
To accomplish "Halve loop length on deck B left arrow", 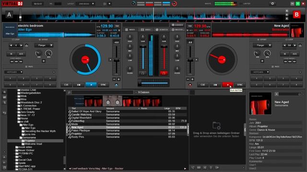I will pyautogui.click(x=284, y=45).
